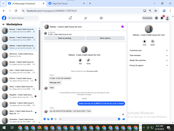Switch to the Page Not Found tab
Image resolution: width=174 pixels, height=131 pixels.
[66, 3]
